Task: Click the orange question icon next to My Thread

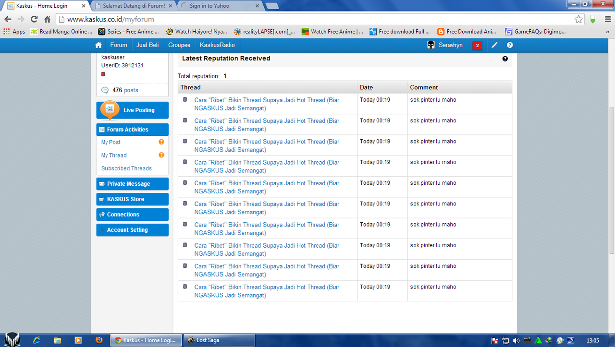Action: pyautogui.click(x=161, y=155)
